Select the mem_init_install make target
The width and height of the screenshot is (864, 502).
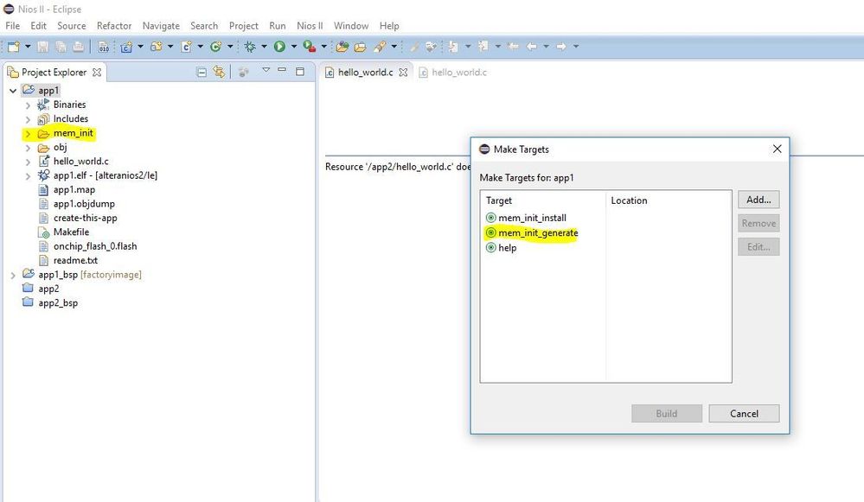pos(532,218)
